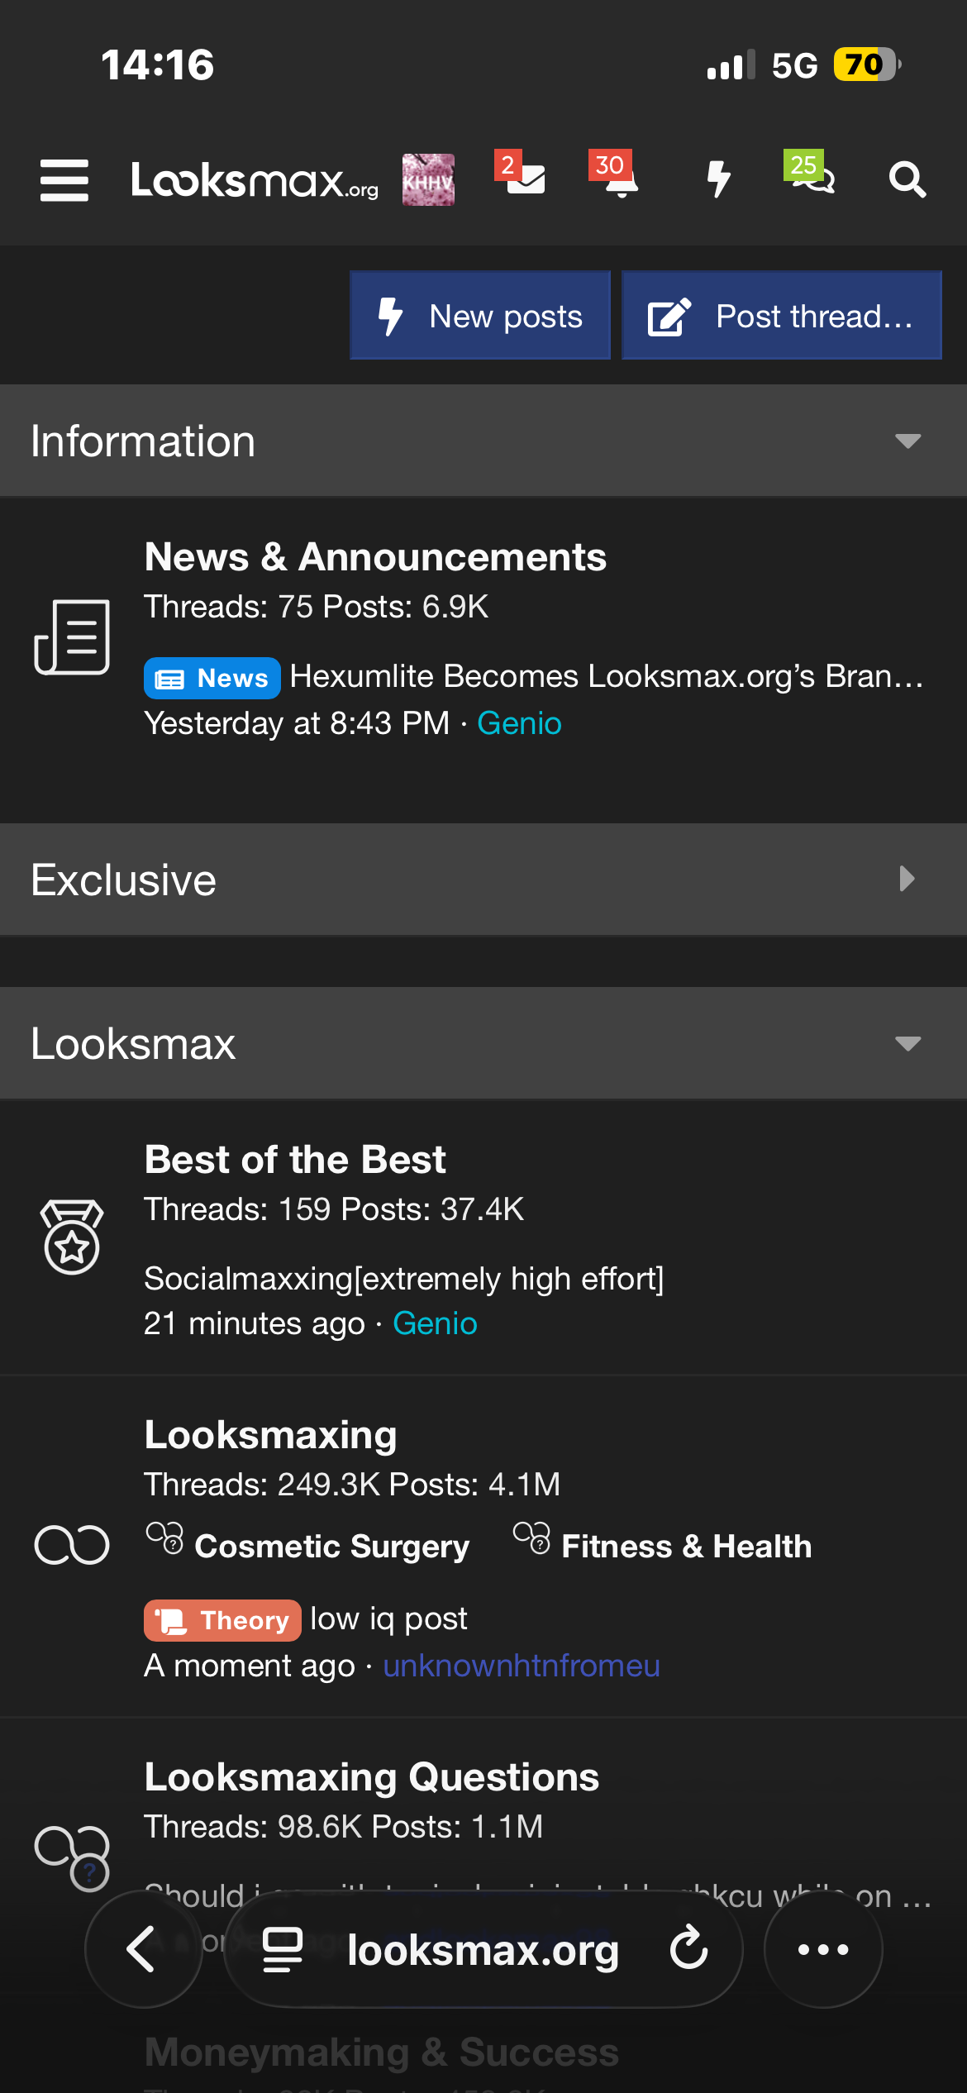Image resolution: width=967 pixels, height=2093 pixels.
Task: Open the hamburger navigation menu
Action: tap(64, 180)
